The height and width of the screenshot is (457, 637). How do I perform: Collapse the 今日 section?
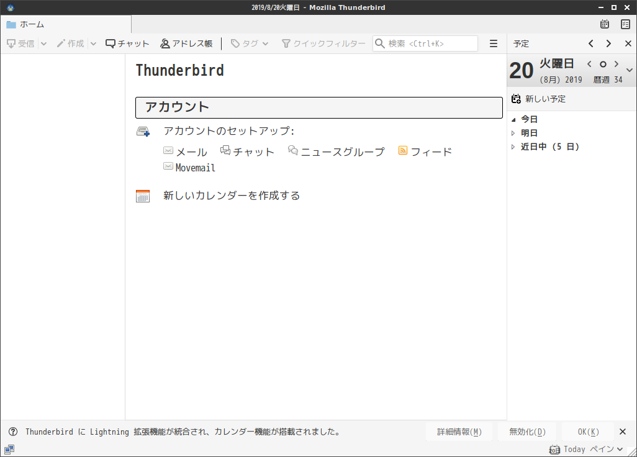pyautogui.click(x=513, y=119)
